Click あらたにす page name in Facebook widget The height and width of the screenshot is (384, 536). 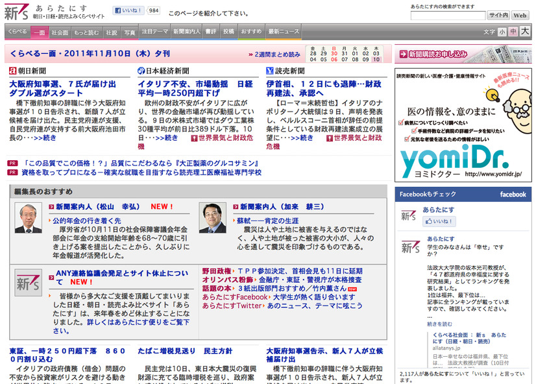pos(438,210)
